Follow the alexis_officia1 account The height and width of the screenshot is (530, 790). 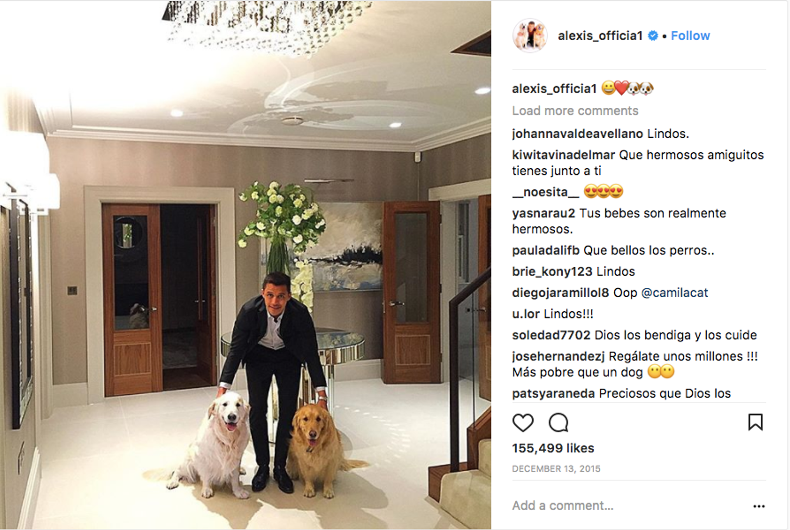pos(690,36)
